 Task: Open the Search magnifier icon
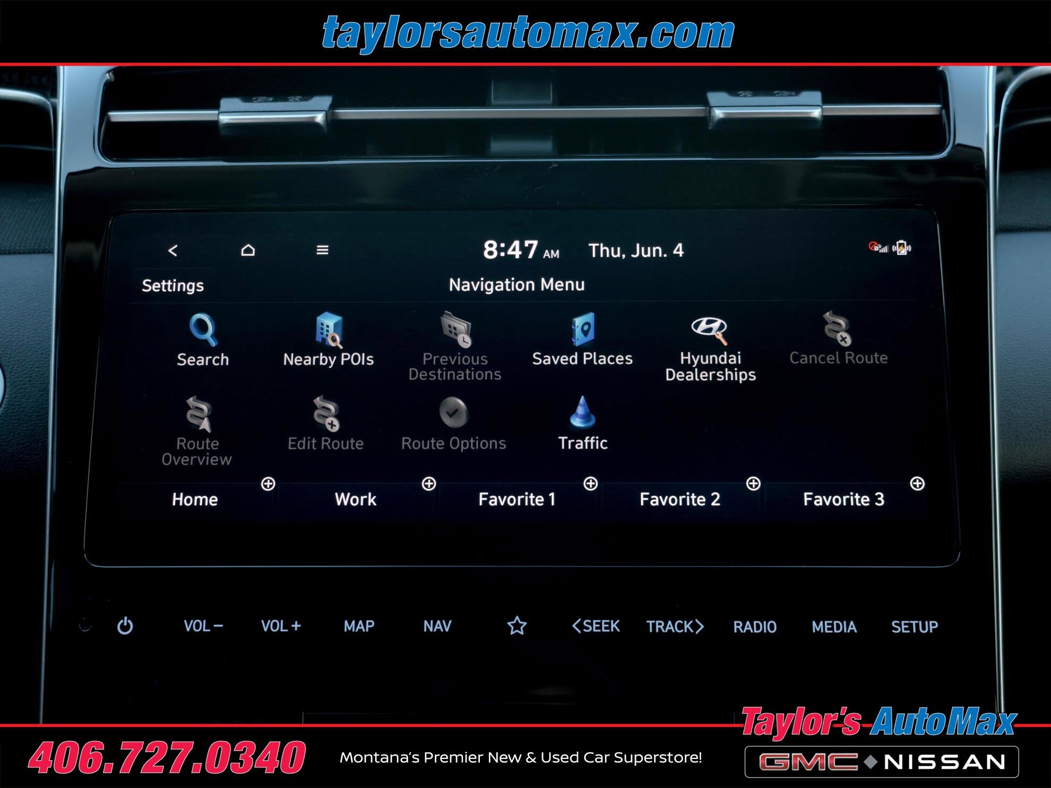point(203,330)
